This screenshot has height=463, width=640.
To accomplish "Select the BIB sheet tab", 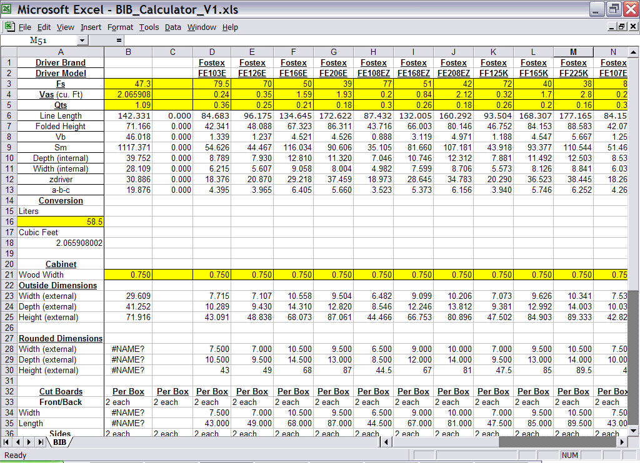I will pyautogui.click(x=59, y=442).
